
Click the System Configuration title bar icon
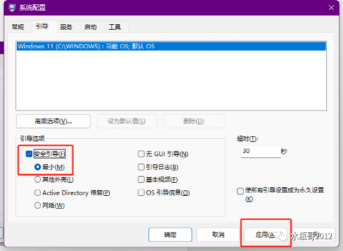pos(12,7)
